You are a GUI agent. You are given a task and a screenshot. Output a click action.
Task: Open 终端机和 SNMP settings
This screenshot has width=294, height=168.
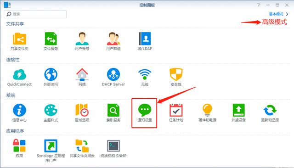[113, 146]
